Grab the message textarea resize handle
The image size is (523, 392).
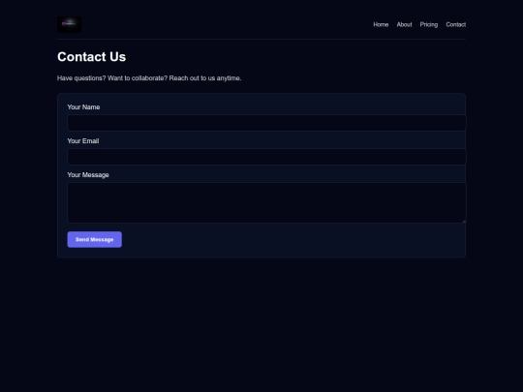[464, 221]
